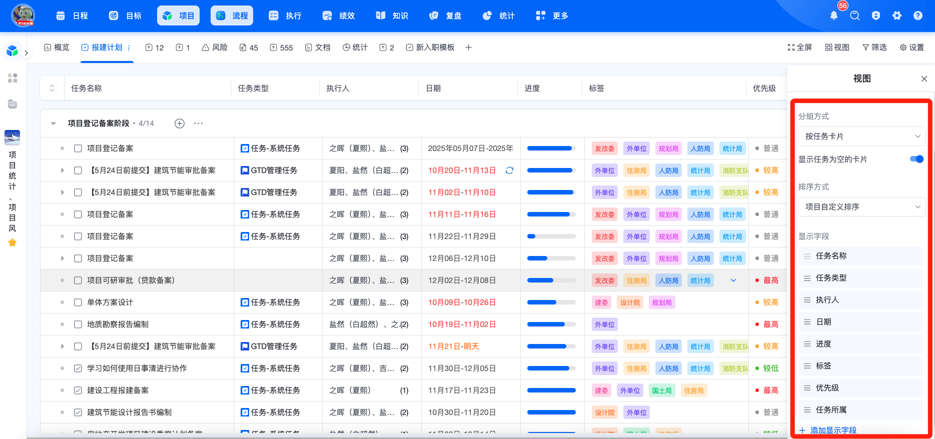Click drag handle of 执行人 field
The height and width of the screenshot is (439, 935).
click(807, 300)
